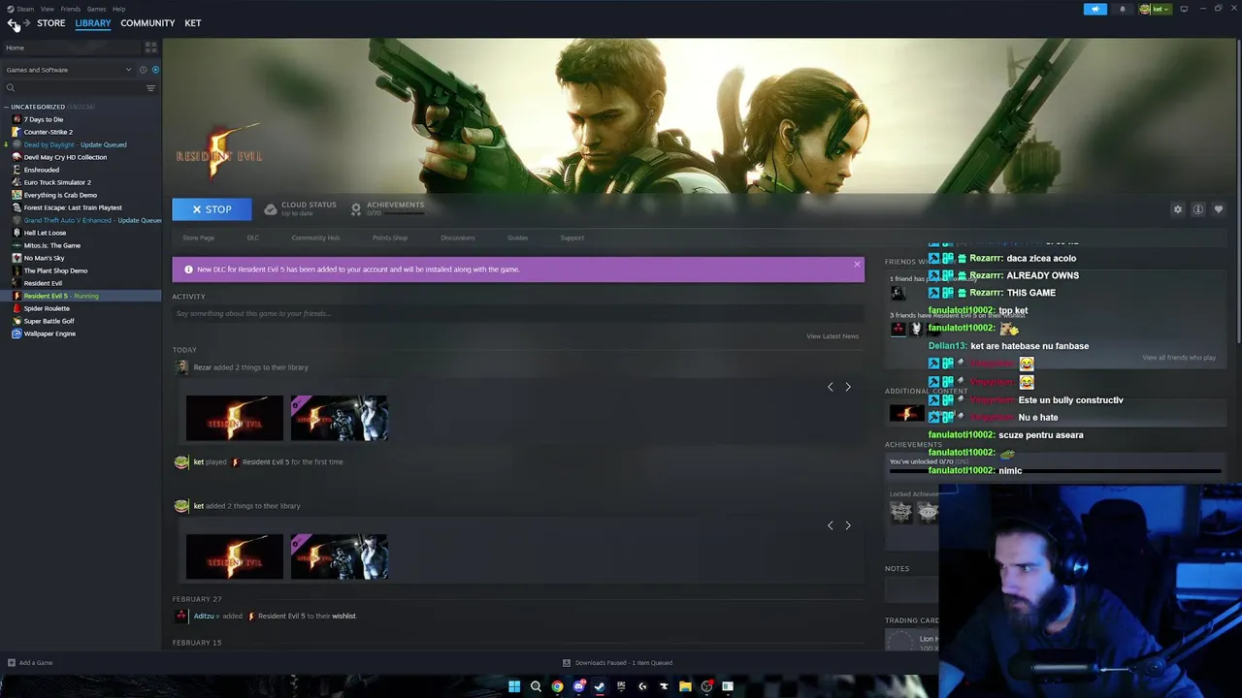Open Windows Start button in taskbar
Screen dimensions: 1242x698
(x=514, y=686)
